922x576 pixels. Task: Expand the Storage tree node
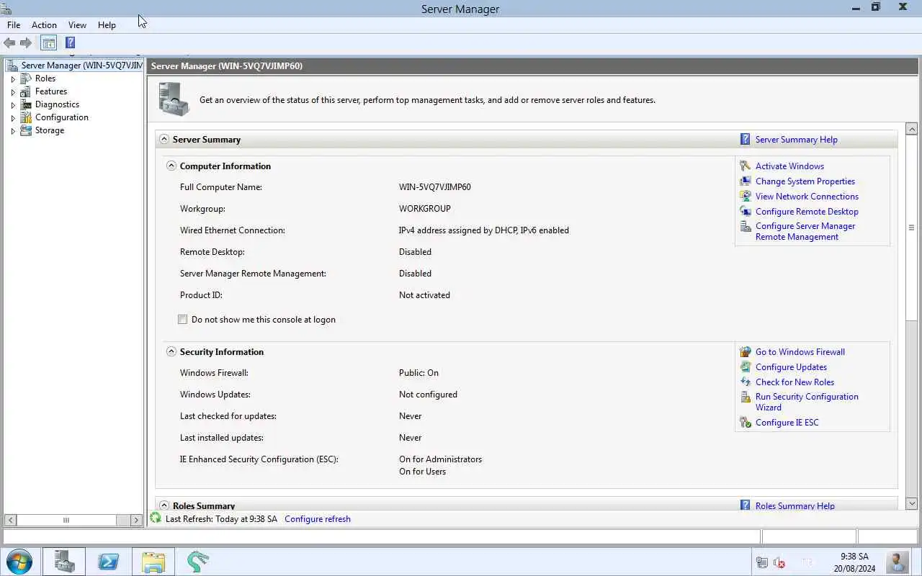click(x=13, y=131)
